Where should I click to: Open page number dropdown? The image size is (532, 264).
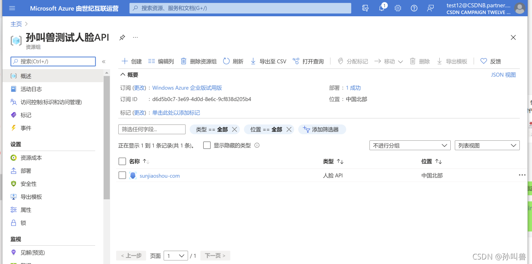pyautogui.click(x=176, y=256)
